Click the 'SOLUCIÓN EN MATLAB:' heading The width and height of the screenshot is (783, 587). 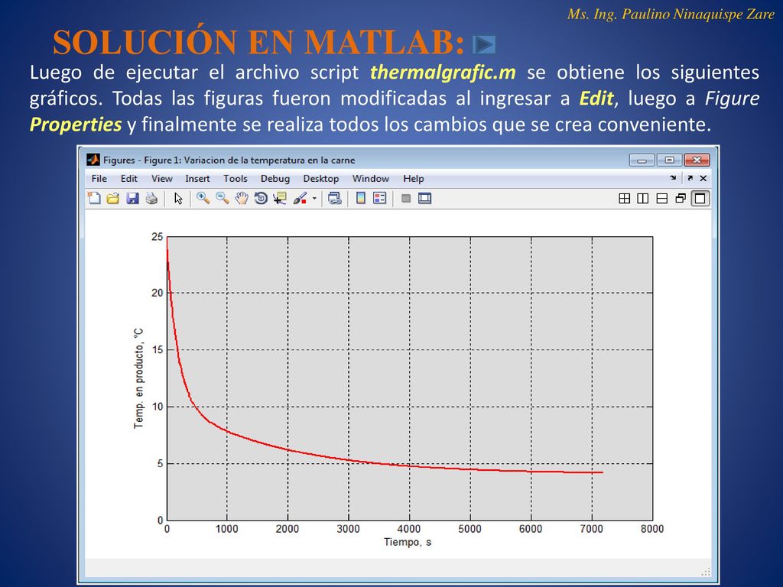(x=258, y=42)
